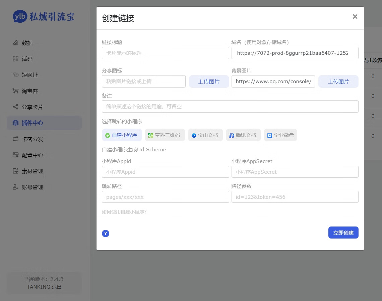
Task: Click the 小程序AppSecret input box
Action: pyautogui.click(x=295, y=172)
